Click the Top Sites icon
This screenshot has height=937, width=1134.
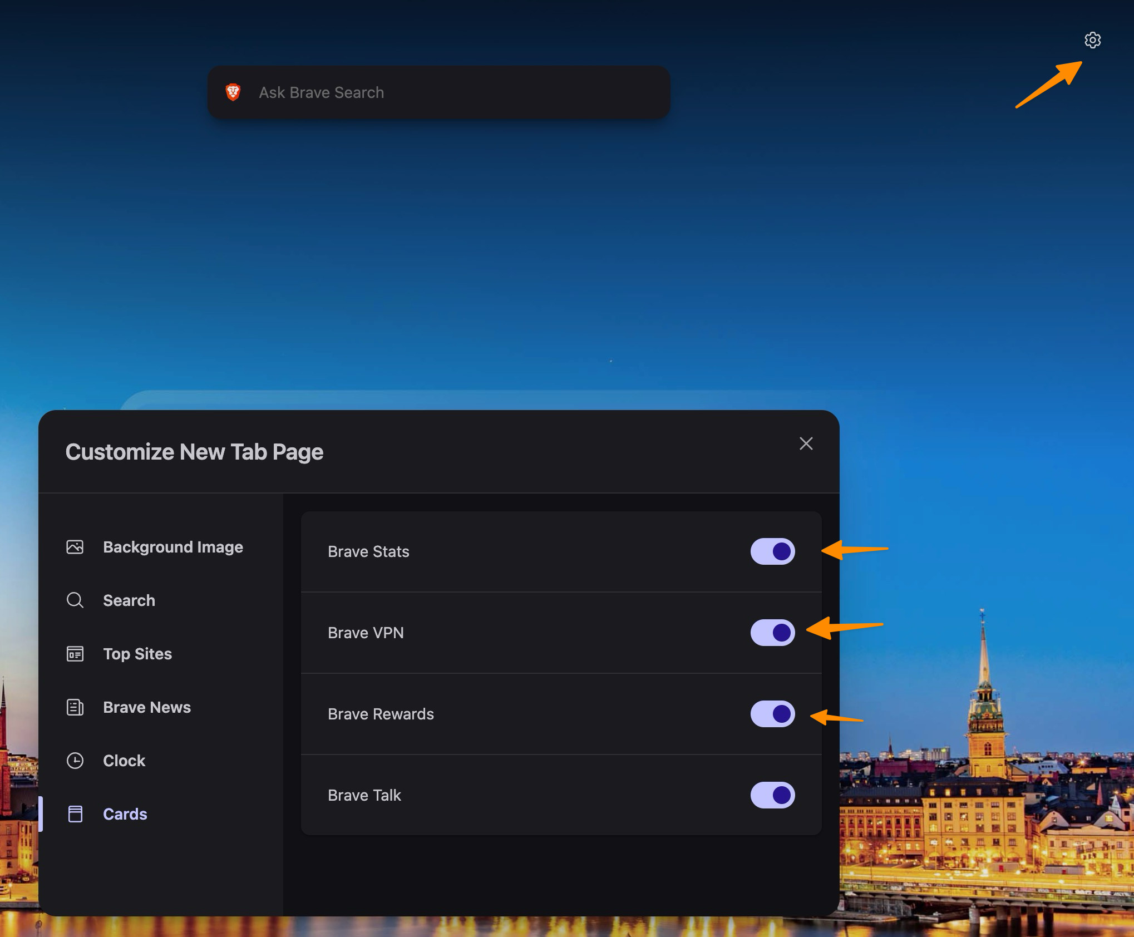click(75, 654)
